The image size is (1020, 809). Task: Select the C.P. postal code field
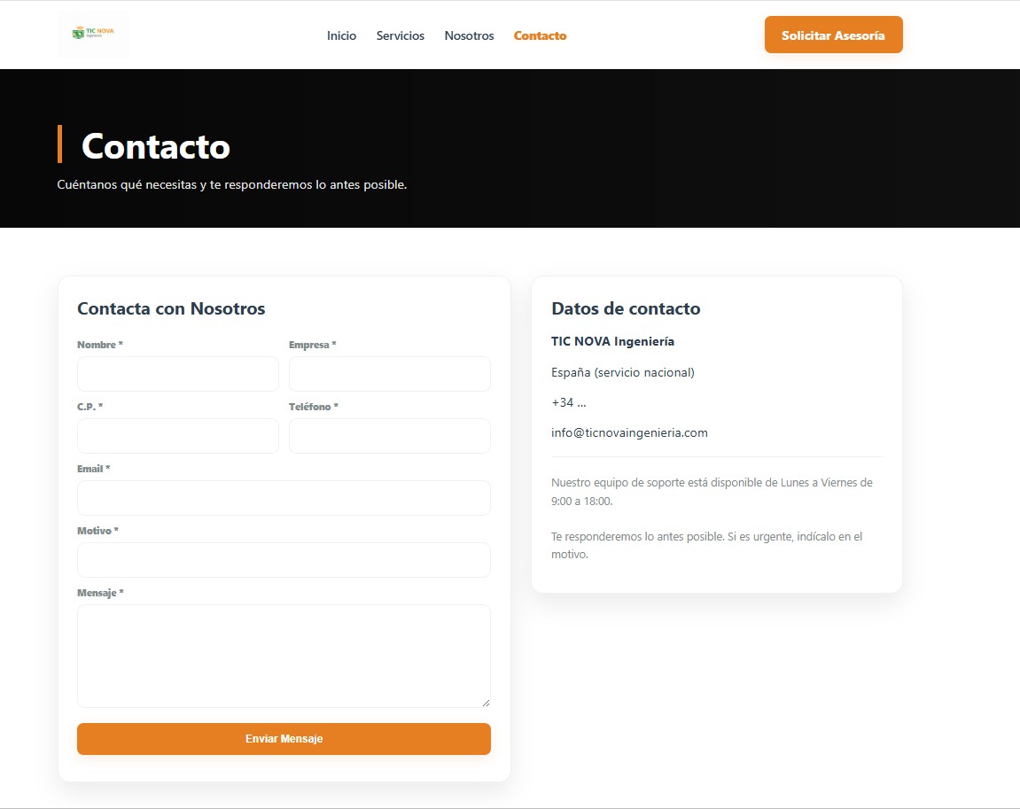coord(177,436)
